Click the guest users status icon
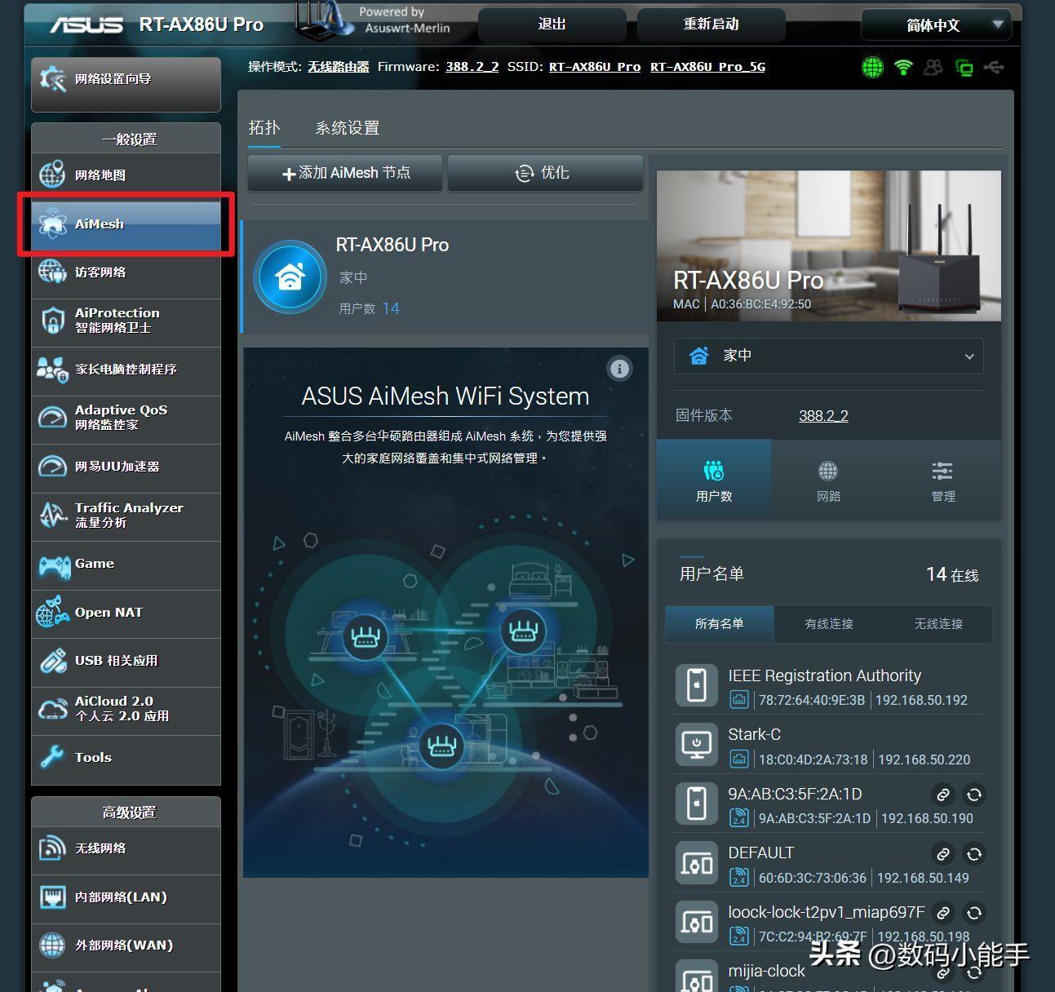The image size is (1055, 992). 933,68
